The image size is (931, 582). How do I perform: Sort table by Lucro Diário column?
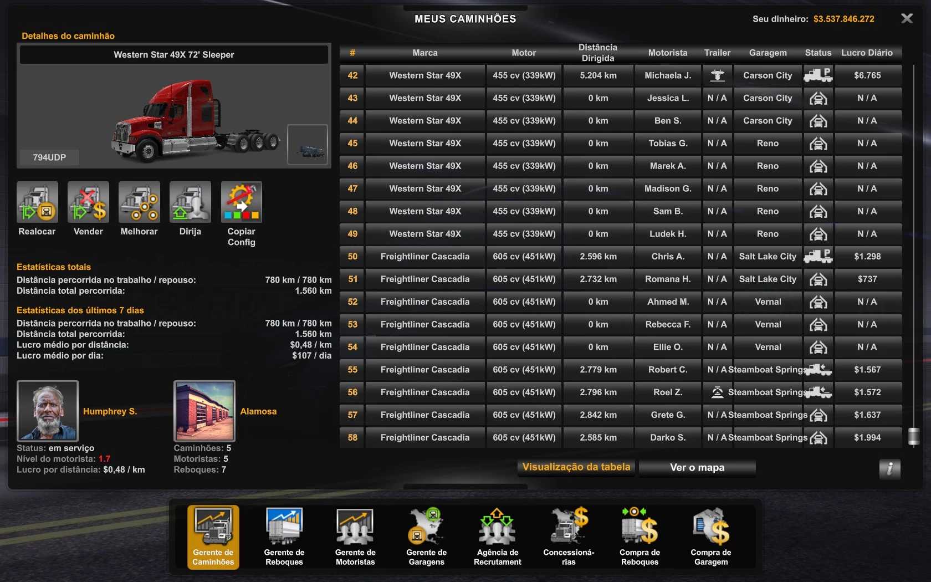pyautogui.click(x=867, y=53)
